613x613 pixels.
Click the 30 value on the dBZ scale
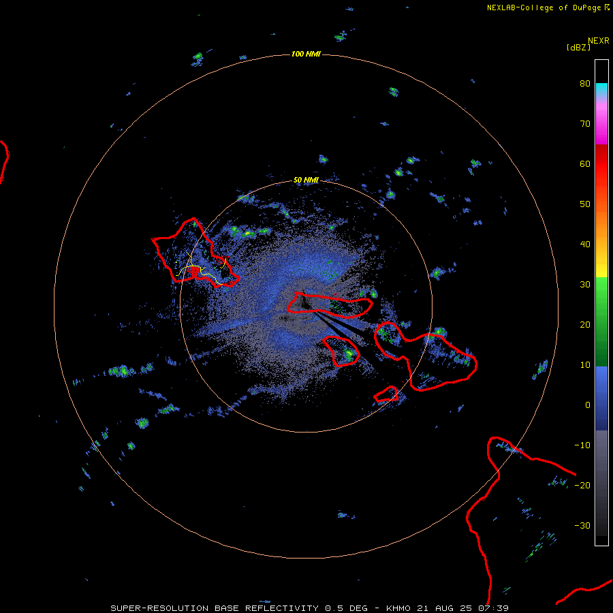[585, 285]
